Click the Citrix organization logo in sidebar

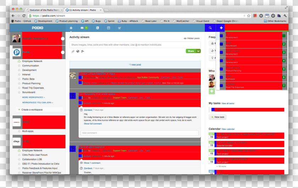pyautogui.click(x=17, y=142)
